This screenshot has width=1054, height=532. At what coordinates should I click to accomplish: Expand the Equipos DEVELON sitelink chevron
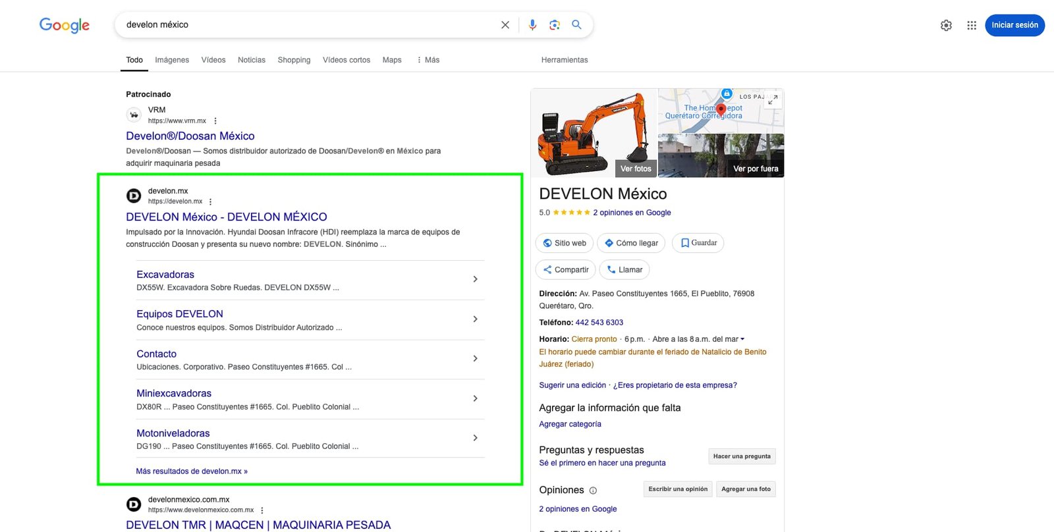pyautogui.click(x=476, y=319)
